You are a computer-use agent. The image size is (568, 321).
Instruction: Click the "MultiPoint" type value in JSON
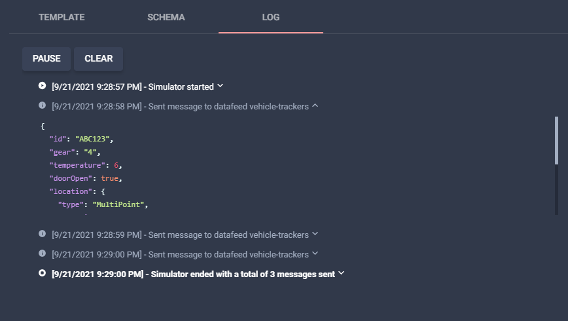[x=118, y=204]
